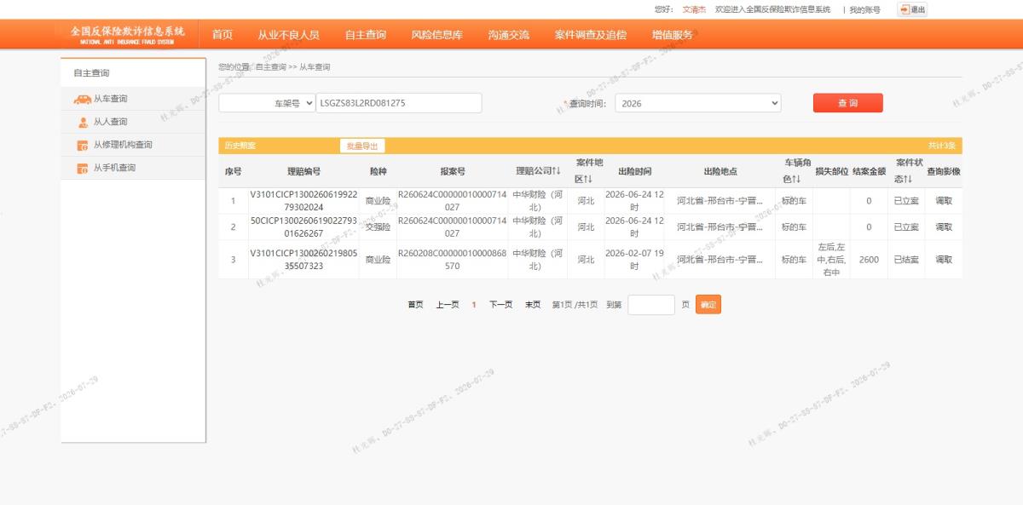Image resolution: width=1023 pixels, height=505 pixels.
Task: Click the person icon beside 从人查询
Action: point(83,123)
